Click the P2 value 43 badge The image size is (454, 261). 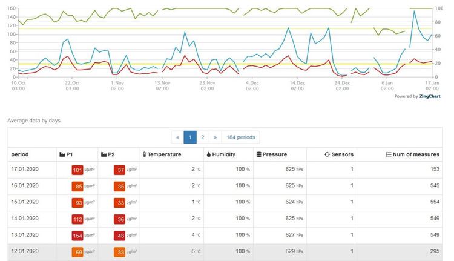(x=119, y=236)
